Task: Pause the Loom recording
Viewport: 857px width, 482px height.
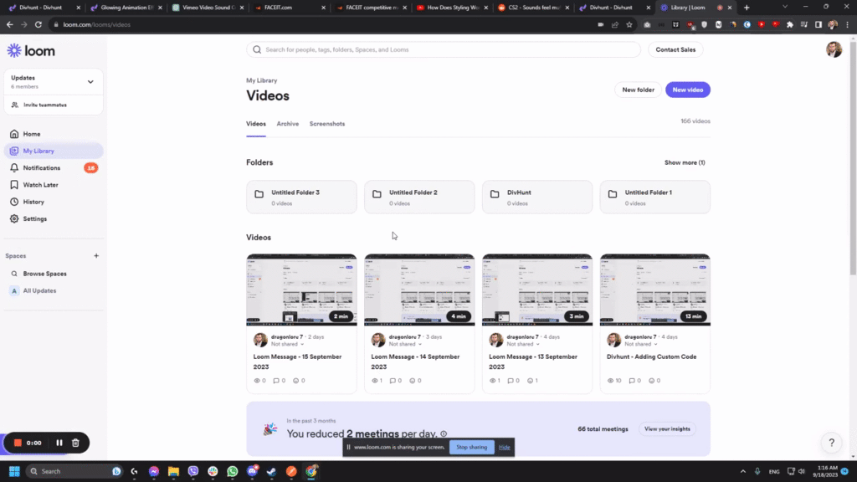Action: 59,443
